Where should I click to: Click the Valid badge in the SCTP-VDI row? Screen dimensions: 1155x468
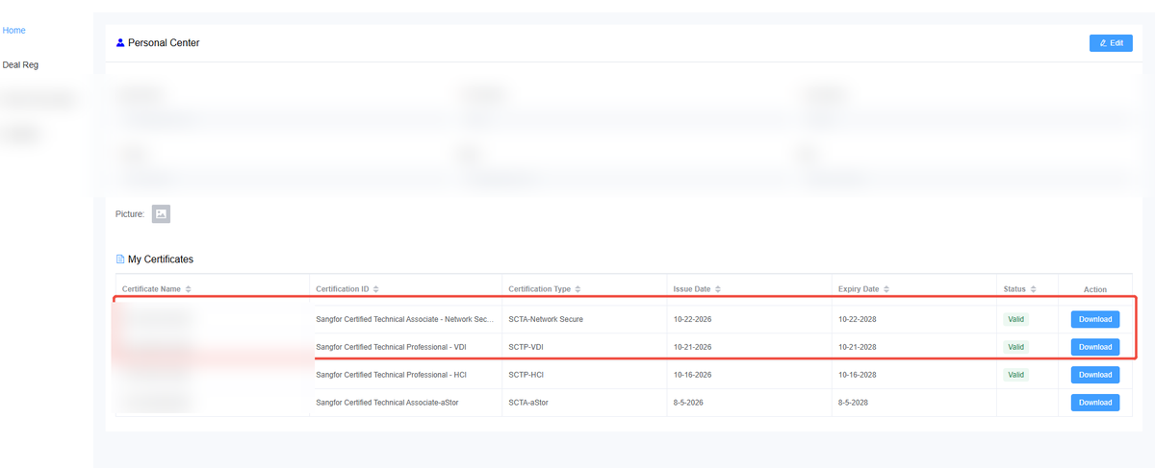point(1016,347)
